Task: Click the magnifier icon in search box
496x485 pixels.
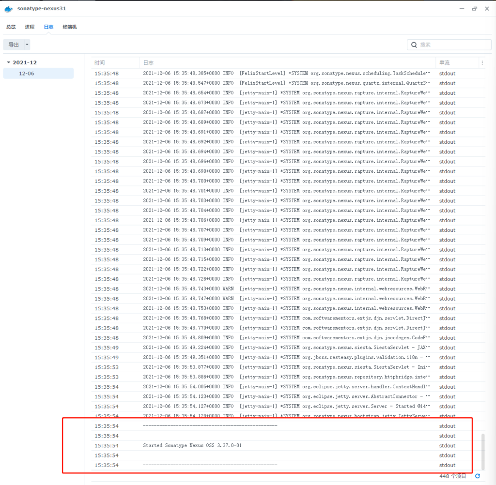Action: [414, 45]
